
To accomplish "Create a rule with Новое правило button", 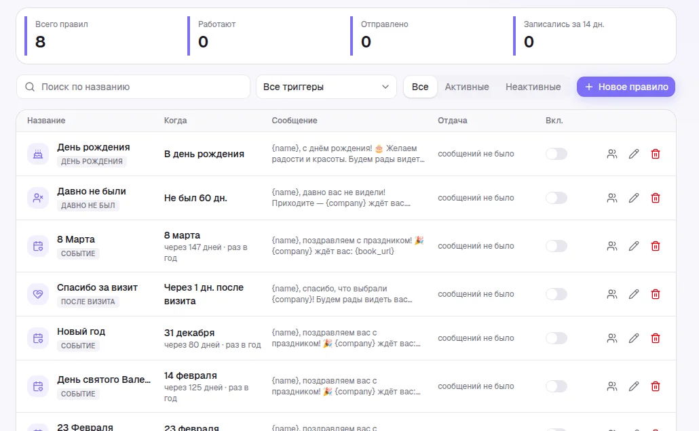I will click(626, 87).
